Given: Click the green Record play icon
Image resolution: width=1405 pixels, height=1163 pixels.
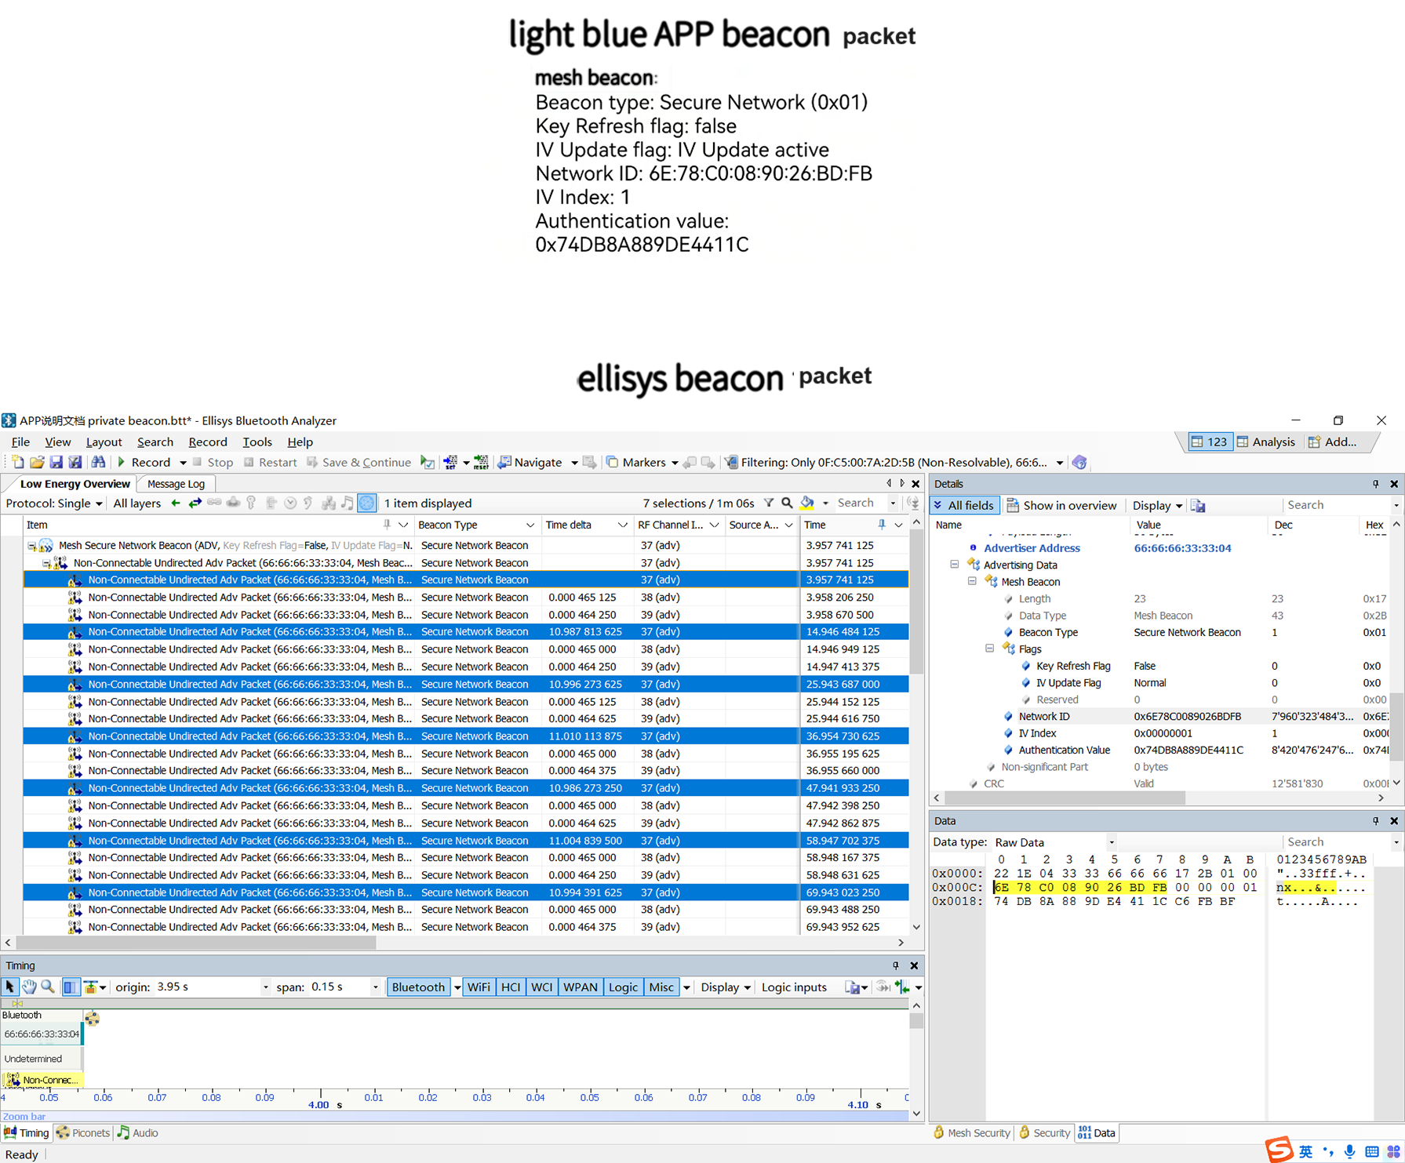Looking at the screenshot, I should [x=122, y=463].
